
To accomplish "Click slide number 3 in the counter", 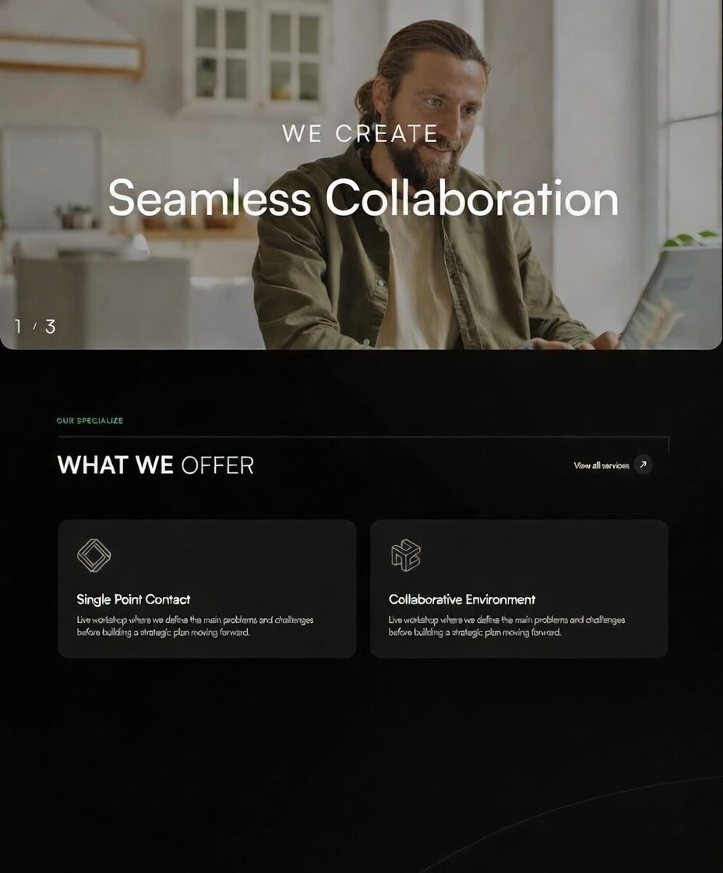I will coord(50,327).
